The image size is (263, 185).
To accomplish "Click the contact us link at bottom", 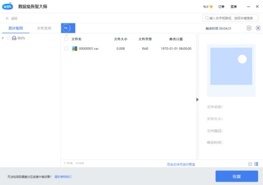I will (x=63, y=177).
